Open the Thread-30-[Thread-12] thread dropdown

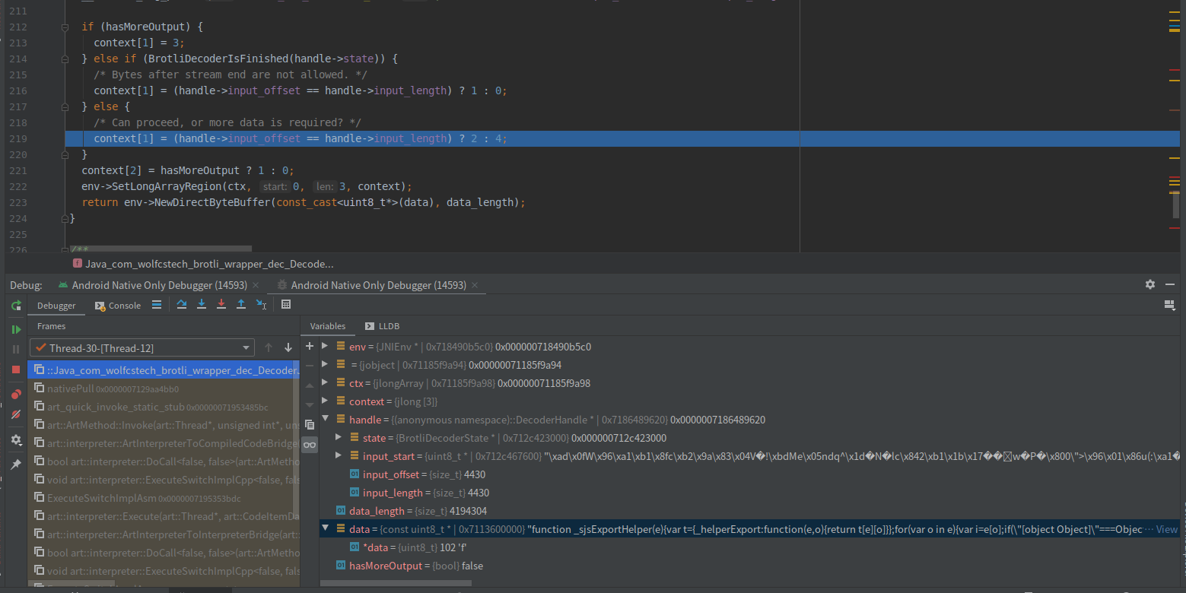pyautogui.click(x=246, y=347)
